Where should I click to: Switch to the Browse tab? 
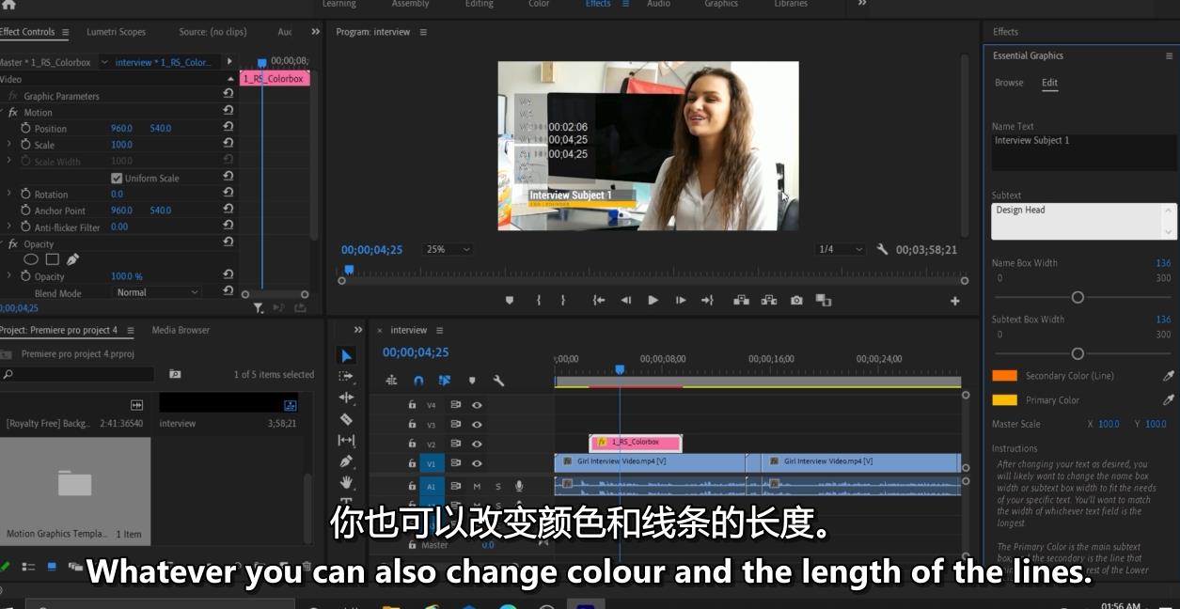[x=1009, y=83]
